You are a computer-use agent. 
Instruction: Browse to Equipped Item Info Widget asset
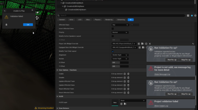[x=143, y=47]
